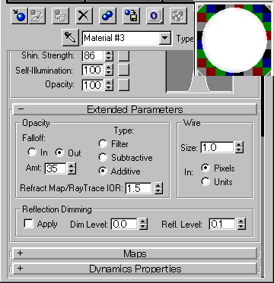Viewport: 274px width, 283px height.
Task: Click the Refract Map/RayTrace IOR field
Action: click(x=139, y=188)
